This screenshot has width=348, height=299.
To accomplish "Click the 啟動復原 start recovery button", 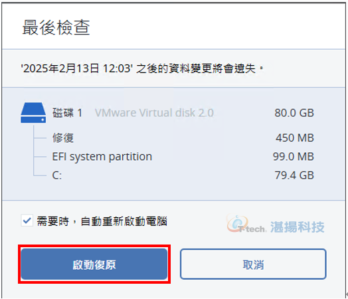I will click(94, 264).
